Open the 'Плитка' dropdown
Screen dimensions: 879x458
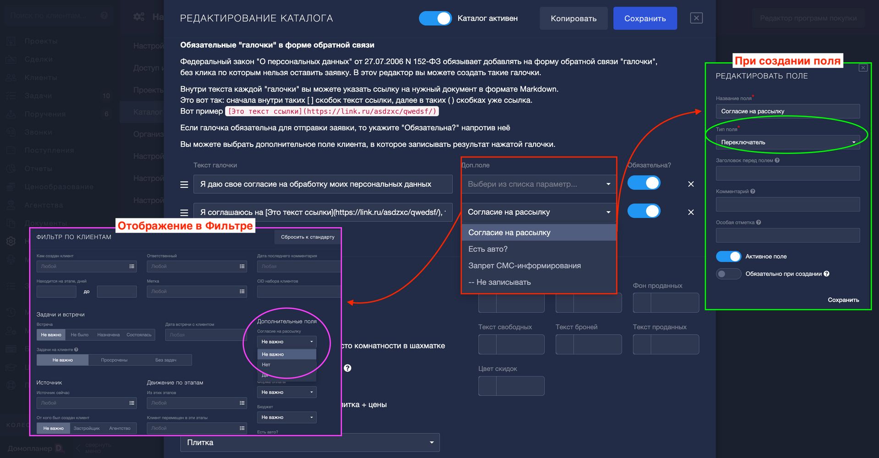310,442
